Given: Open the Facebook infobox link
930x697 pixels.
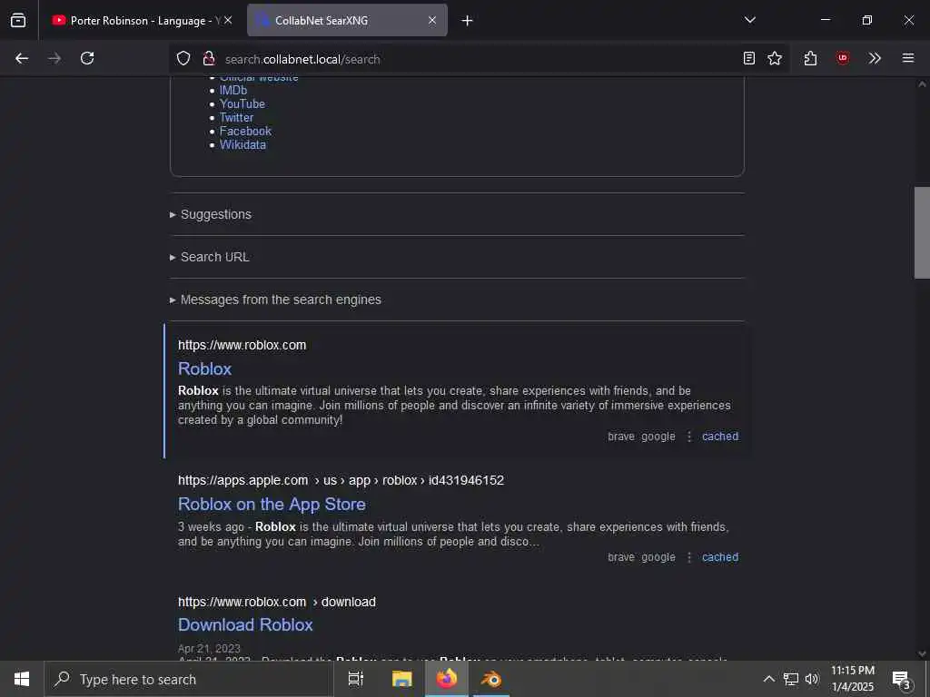Looking at the screenshot, I should [x=245, y=131].
